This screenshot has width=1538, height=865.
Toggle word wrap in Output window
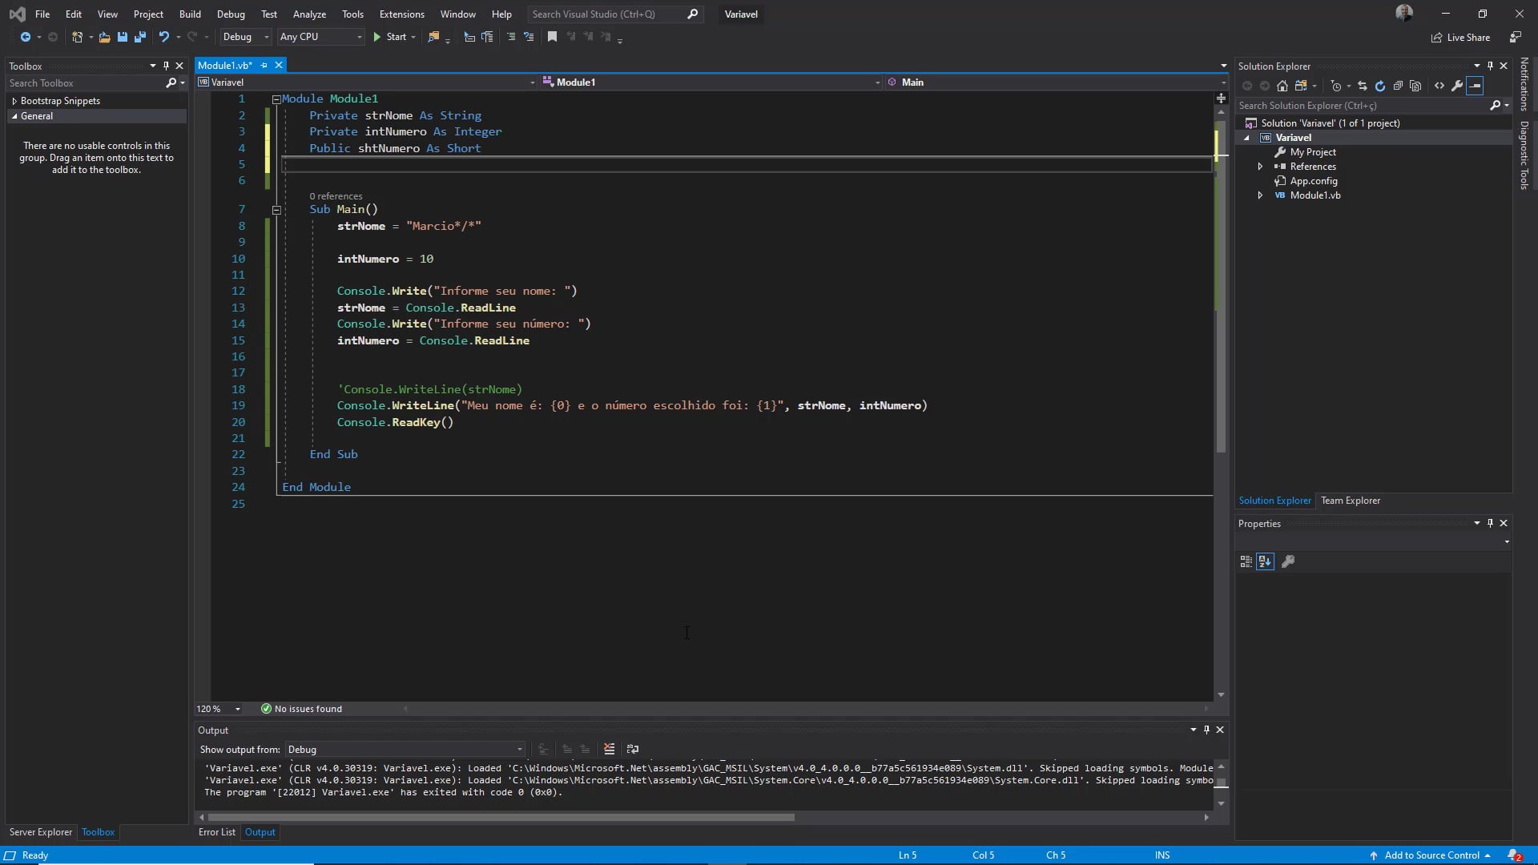[x=633, y=749]
